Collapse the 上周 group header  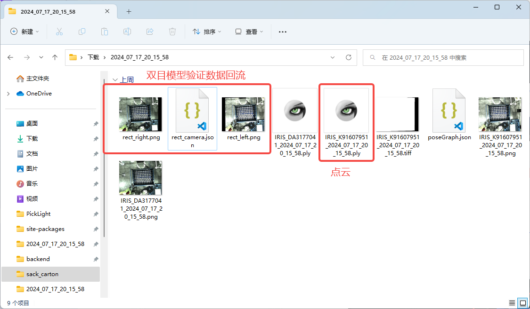click(115, 80)
